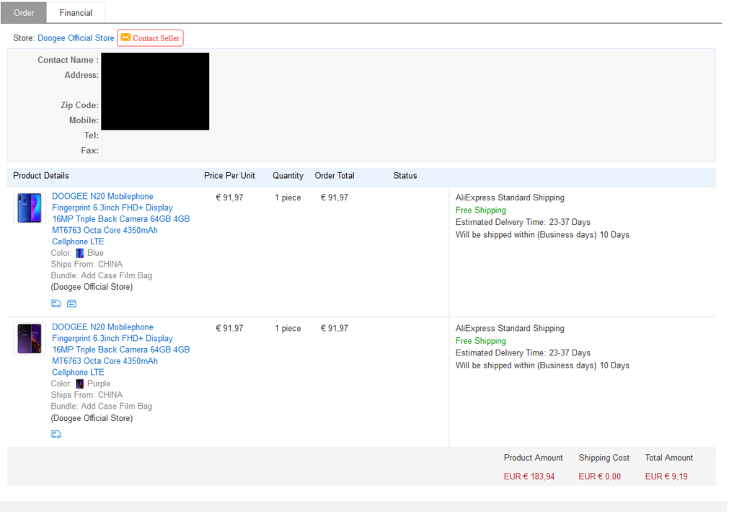The image size is (729, 519).
Task: Click the Free Shipping text for first item
Action: coord(480,210)
